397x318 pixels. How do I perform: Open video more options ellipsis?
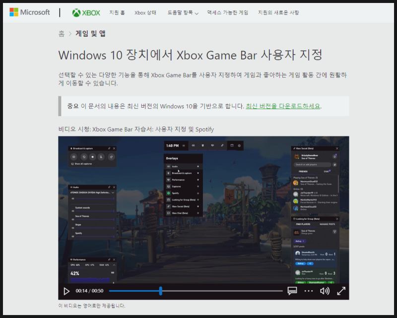click(x=308, y=291)
